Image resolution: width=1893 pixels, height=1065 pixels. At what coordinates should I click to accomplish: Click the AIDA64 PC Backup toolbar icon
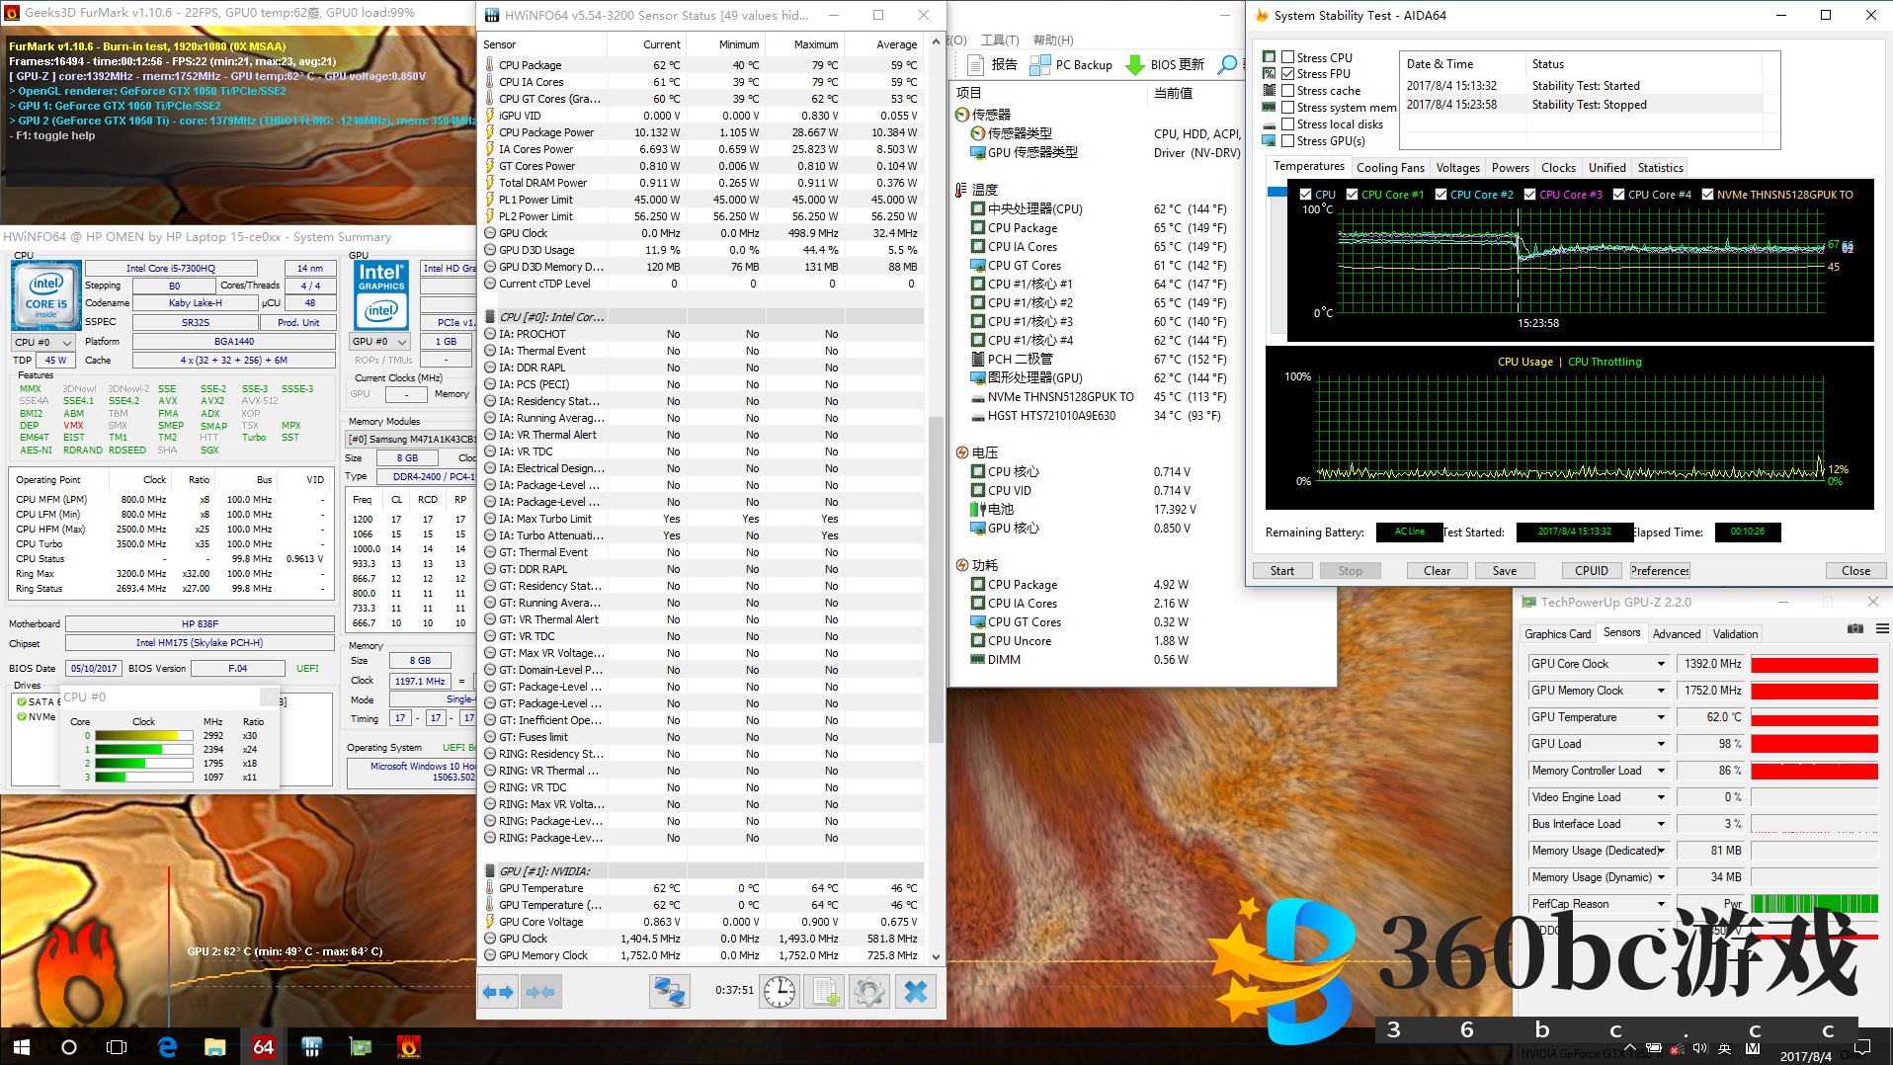[1039, 65]
